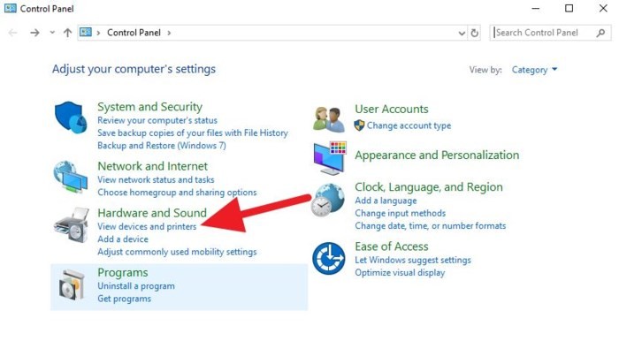Screen dimensions: 619x341
Task: Click Let Windows suggest settings
Action: tap(413, 261)
